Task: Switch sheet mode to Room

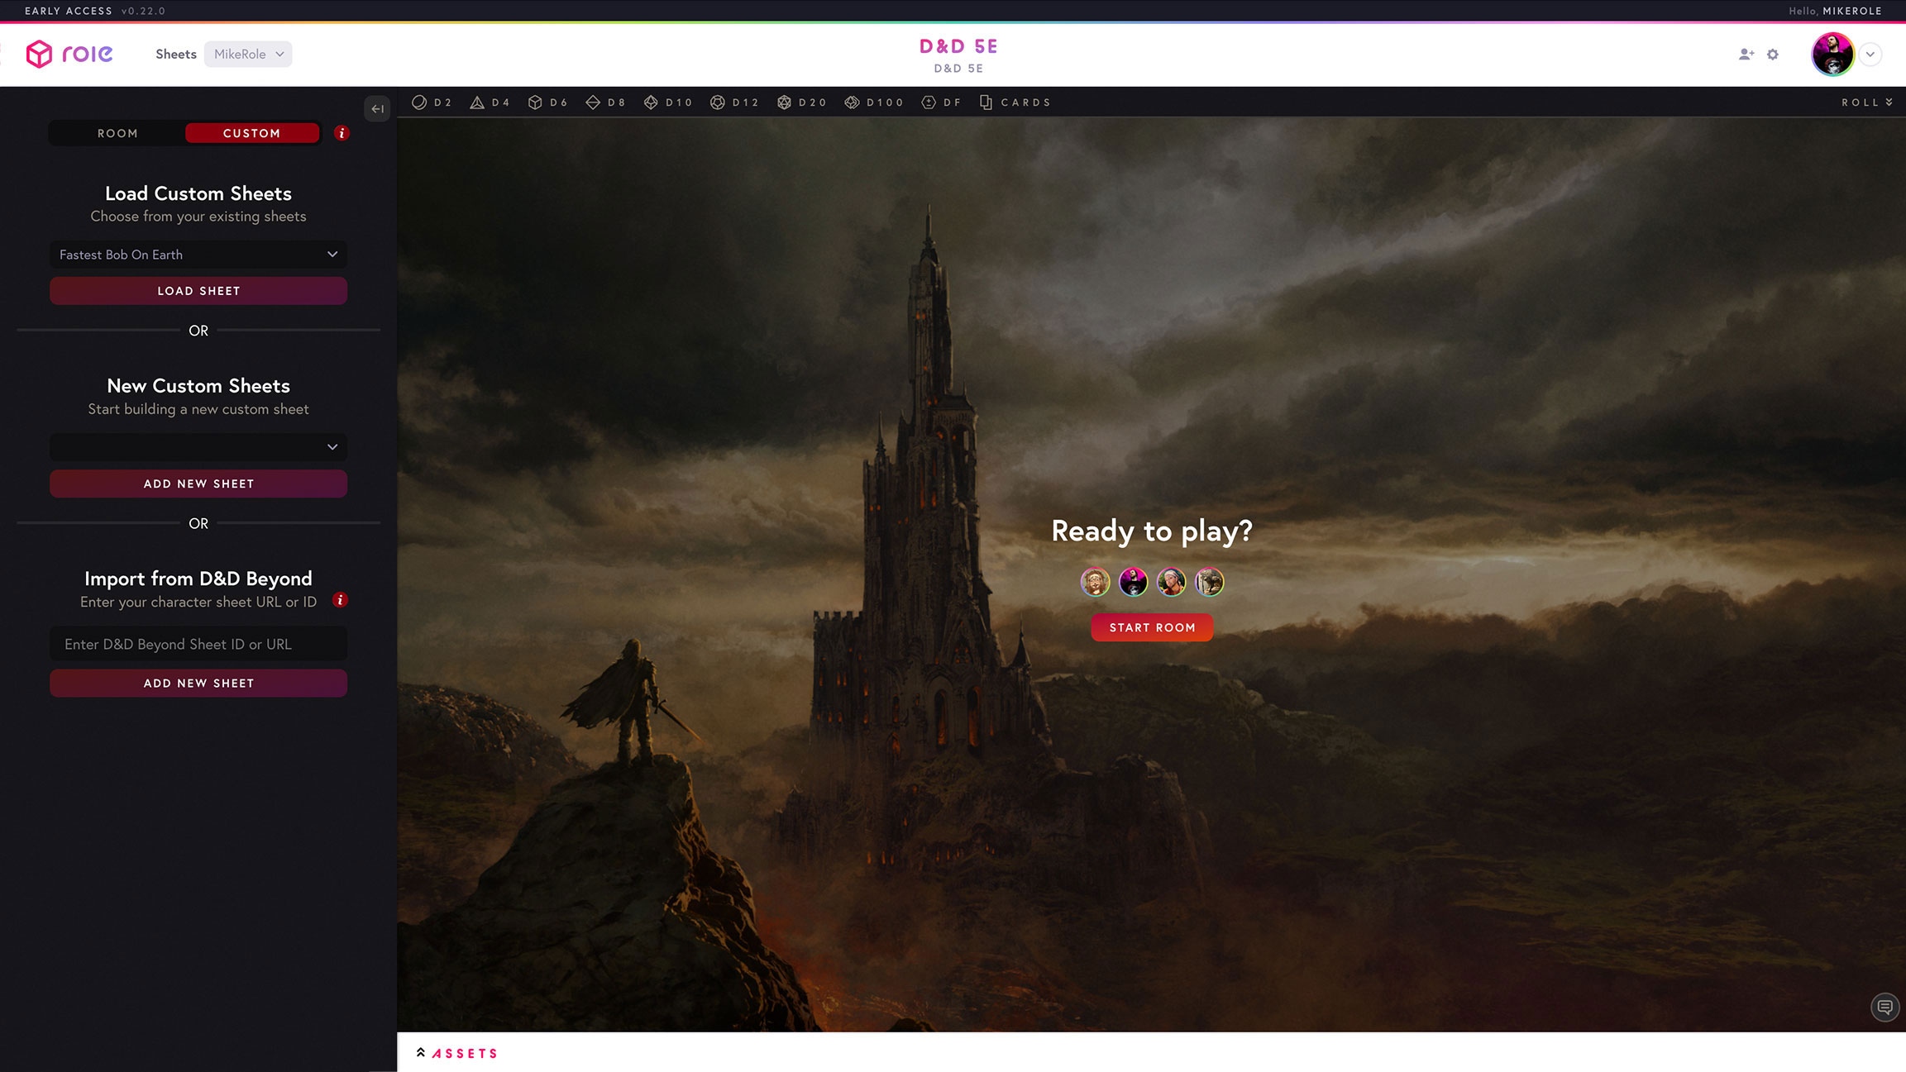Action: (x=117, y=133)
